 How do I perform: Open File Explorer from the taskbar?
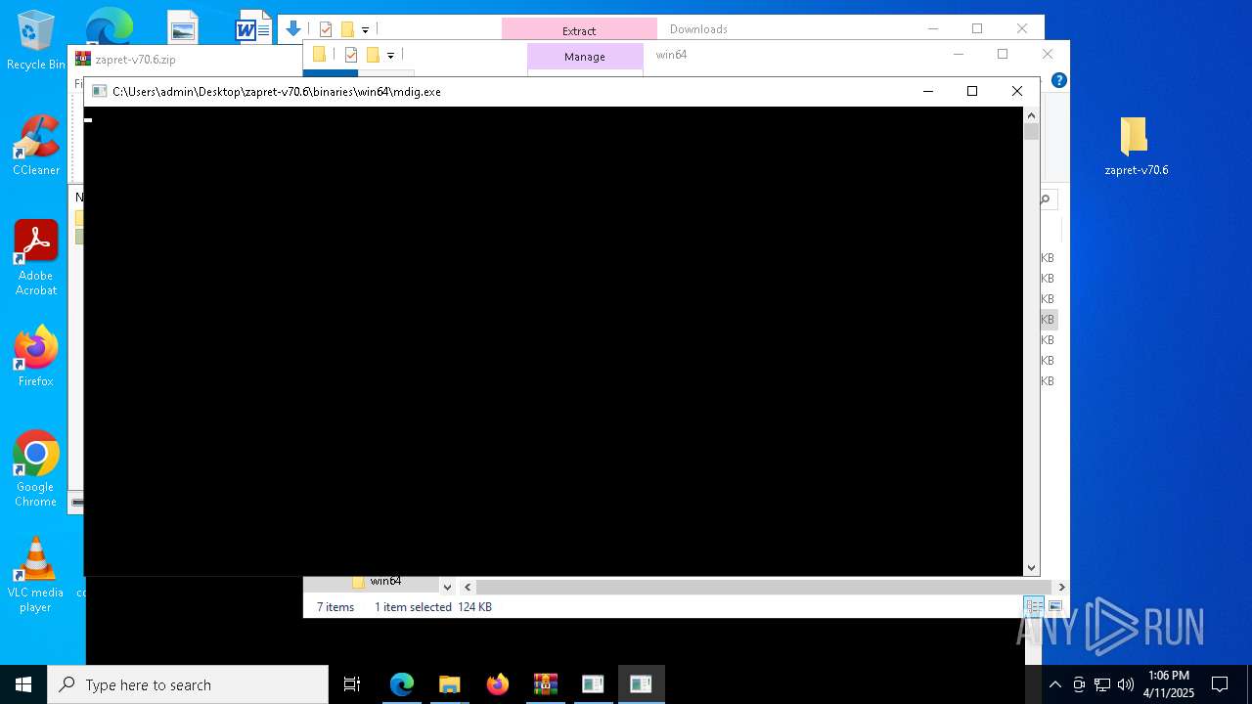(450, 684)
